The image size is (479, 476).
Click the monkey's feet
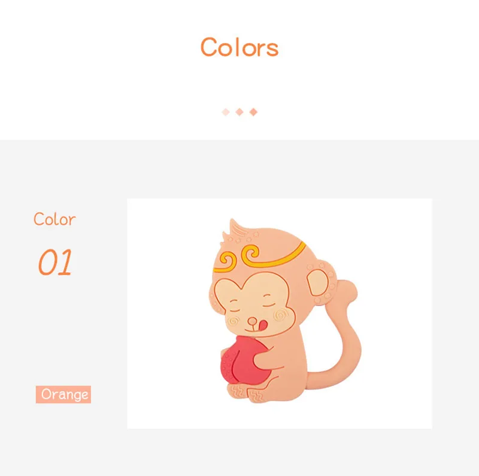pyautogui.click(x=246, y=394)
